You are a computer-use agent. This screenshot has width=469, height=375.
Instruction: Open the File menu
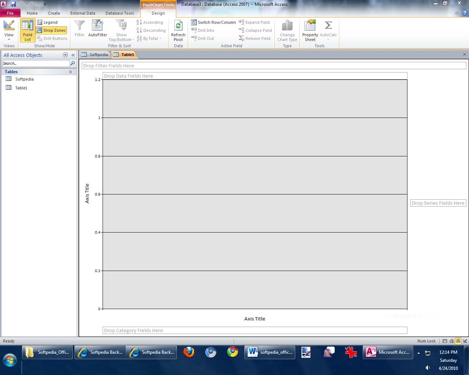[10, 13]
